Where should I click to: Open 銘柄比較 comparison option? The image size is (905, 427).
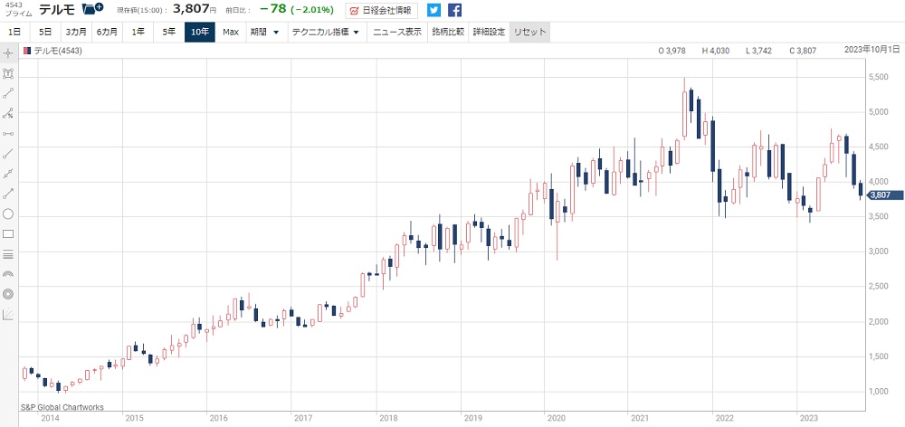(447, 32)
